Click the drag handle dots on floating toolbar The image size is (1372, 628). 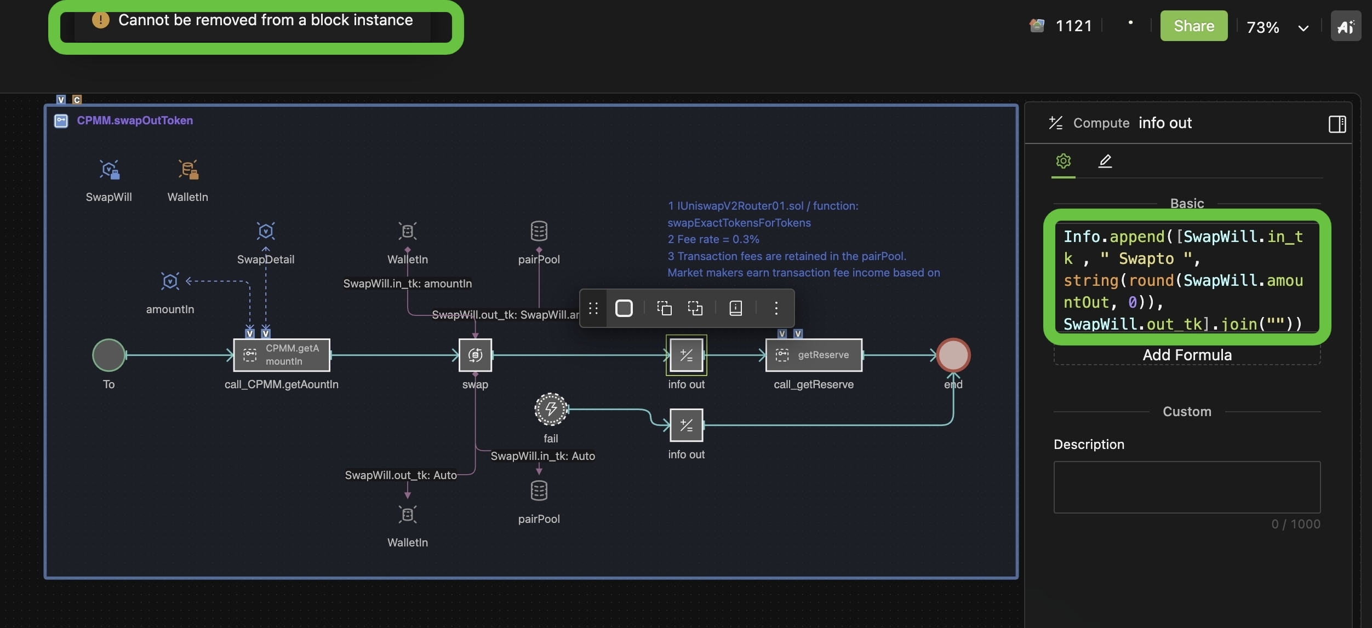[593, 308]
